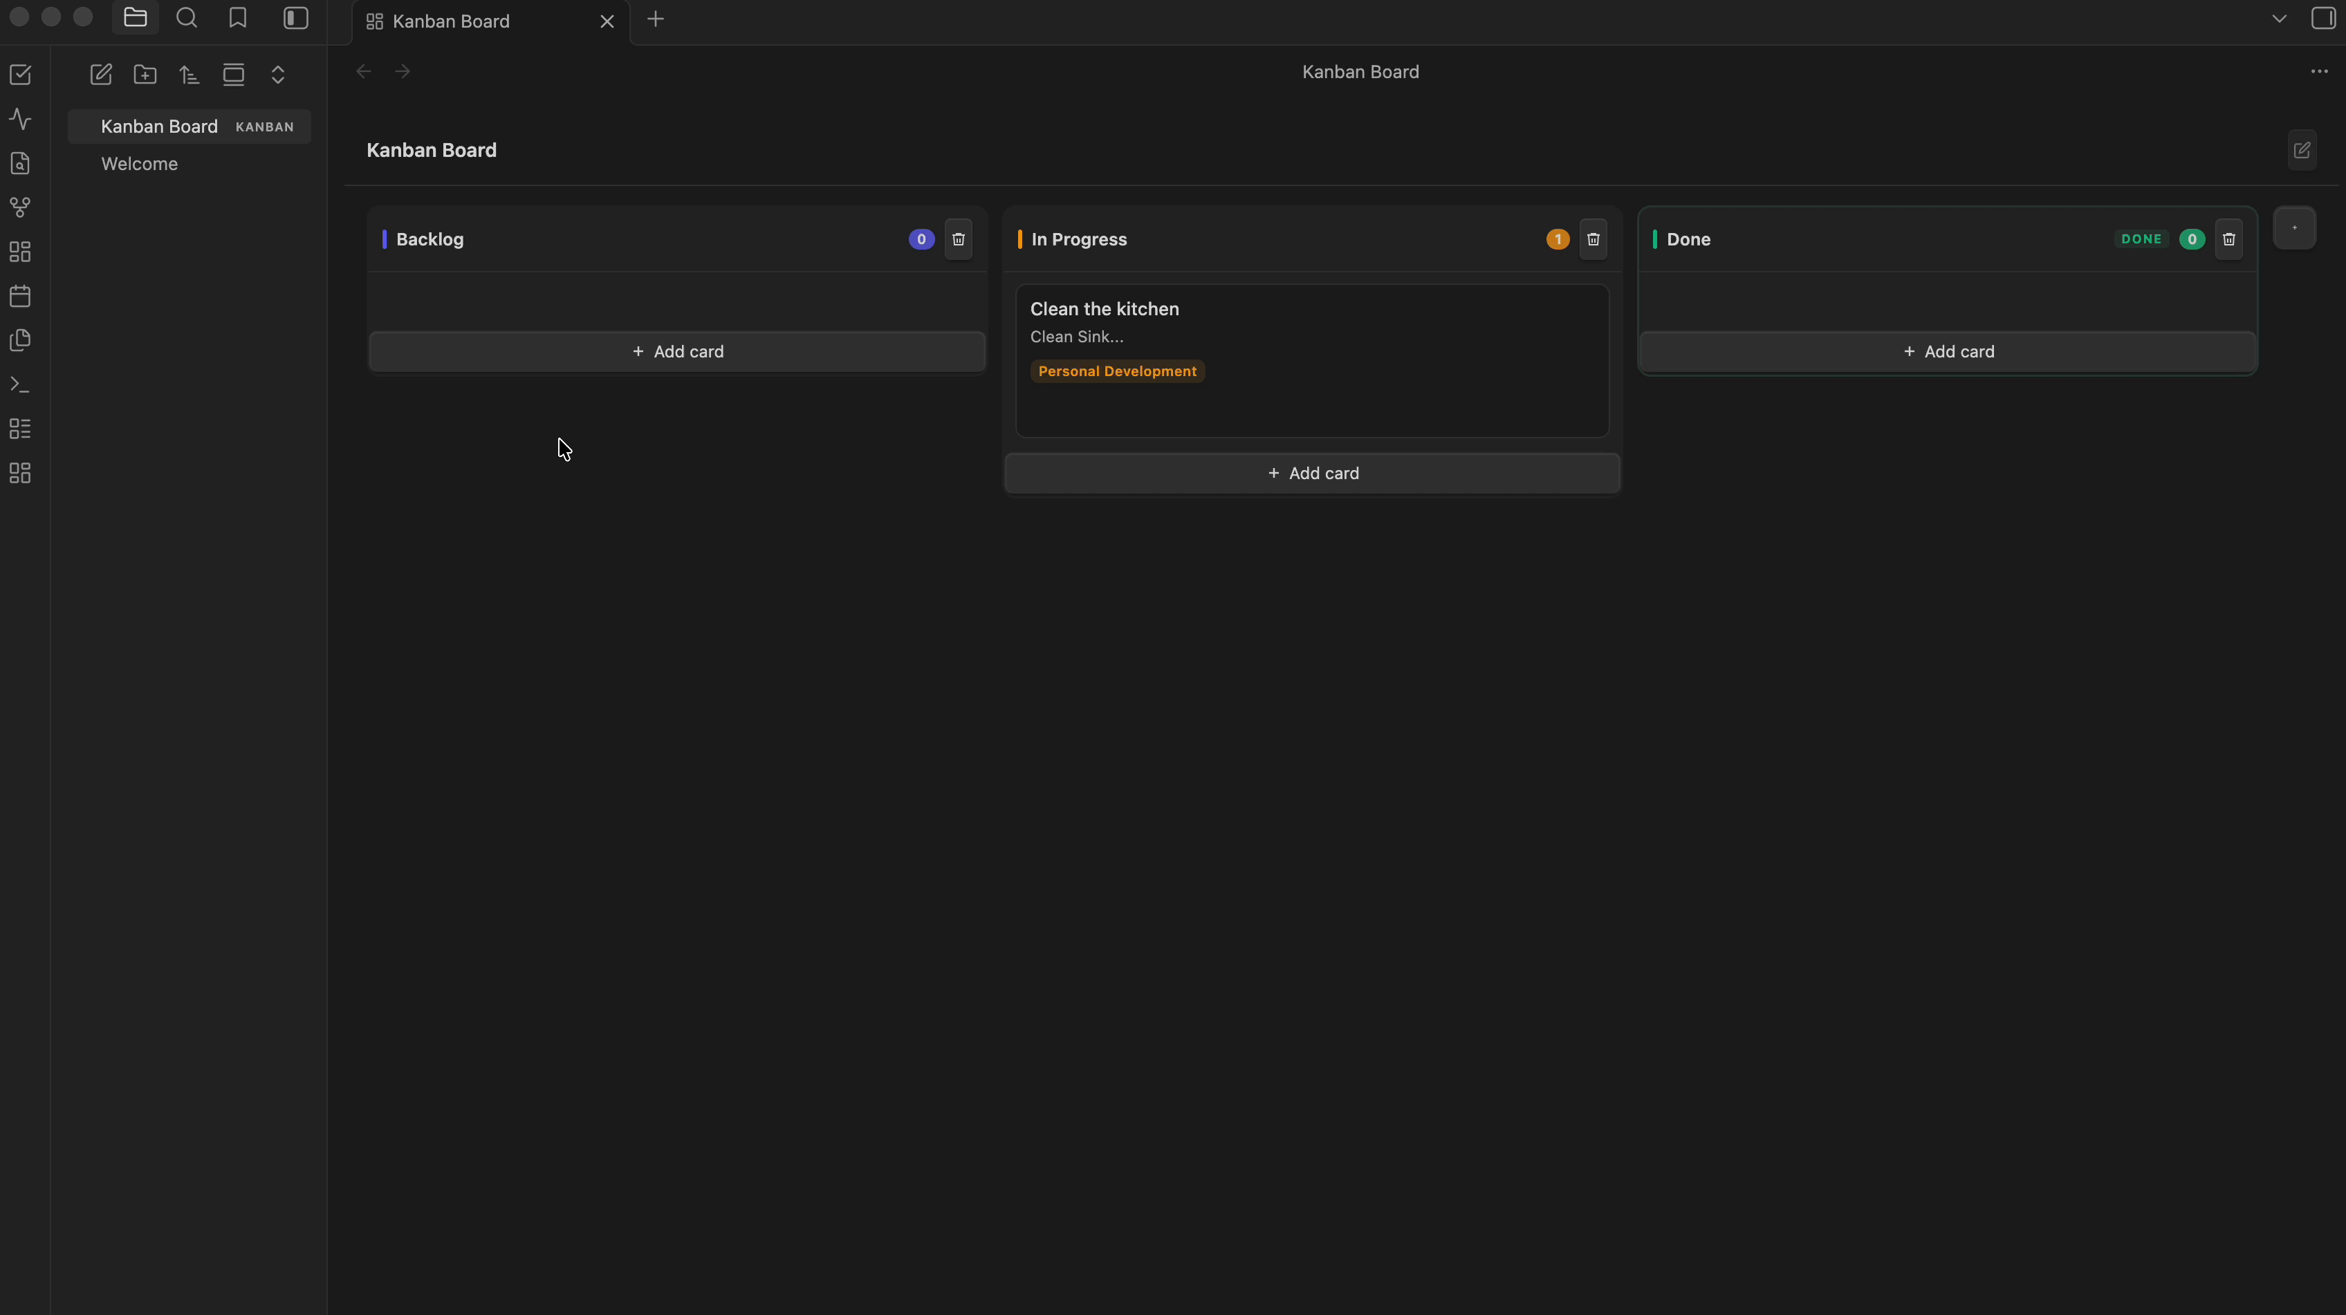Create a new note icon
Image resolution: width=2346 pixels, height=1315 pixels.
coord(101,75)
